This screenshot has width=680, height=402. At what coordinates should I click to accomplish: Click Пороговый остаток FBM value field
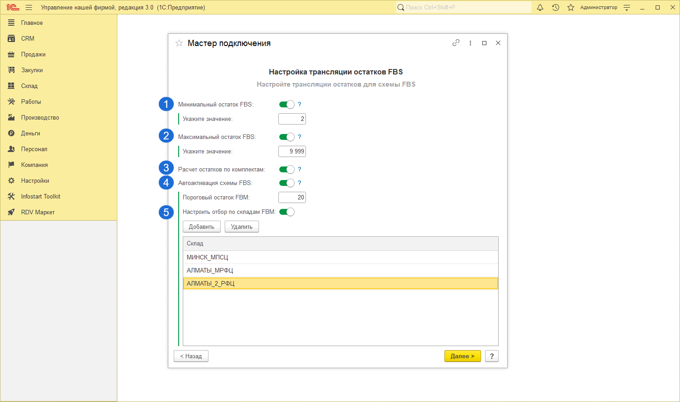pos(292,198)
